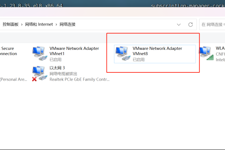Select the VMnet8 adapter computer icon
The height and width of the screenshot is (150, 225).
coord(123,53)
